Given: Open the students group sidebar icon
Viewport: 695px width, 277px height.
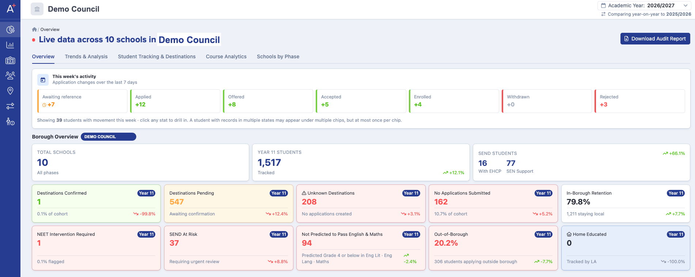Looking at the screenshot, I should [10, 75].
